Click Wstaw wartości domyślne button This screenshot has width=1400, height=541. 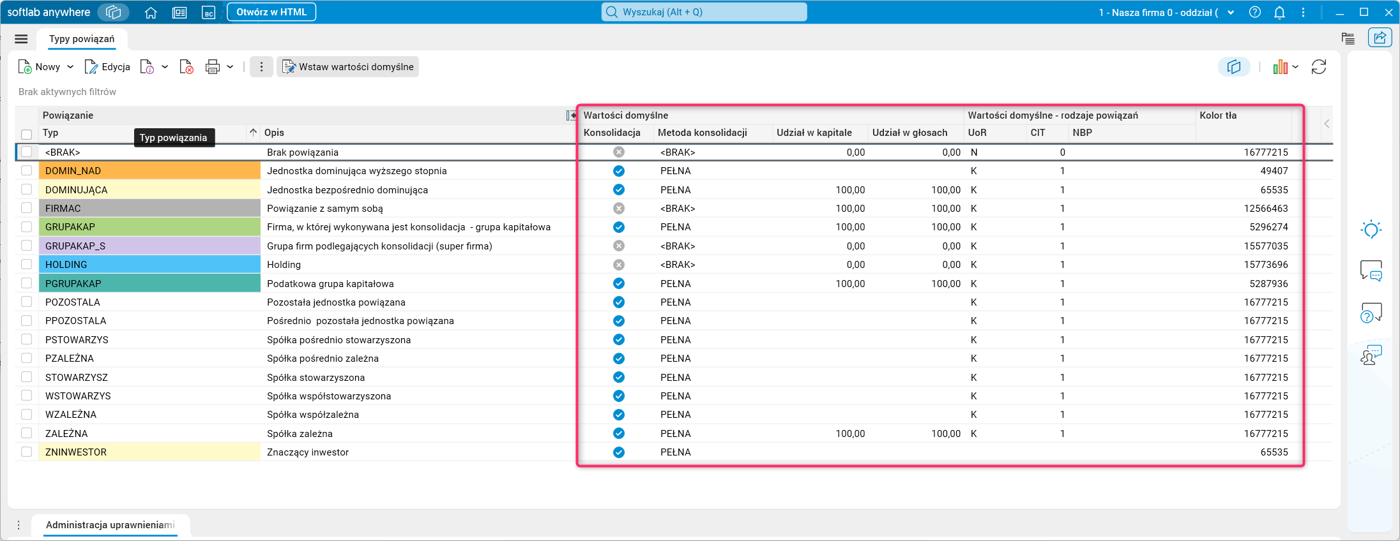348,67
